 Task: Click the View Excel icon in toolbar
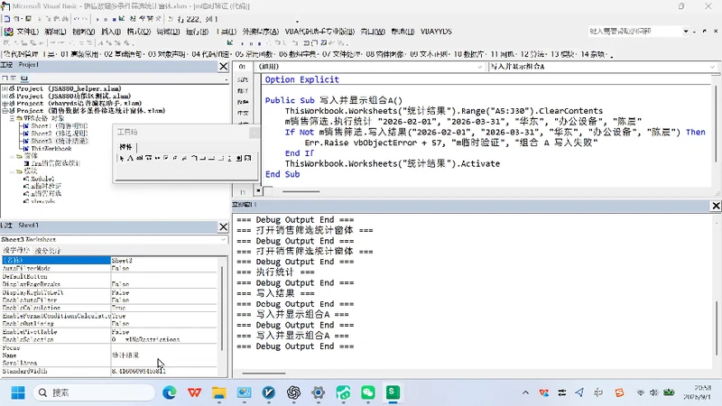click(7, 19)
